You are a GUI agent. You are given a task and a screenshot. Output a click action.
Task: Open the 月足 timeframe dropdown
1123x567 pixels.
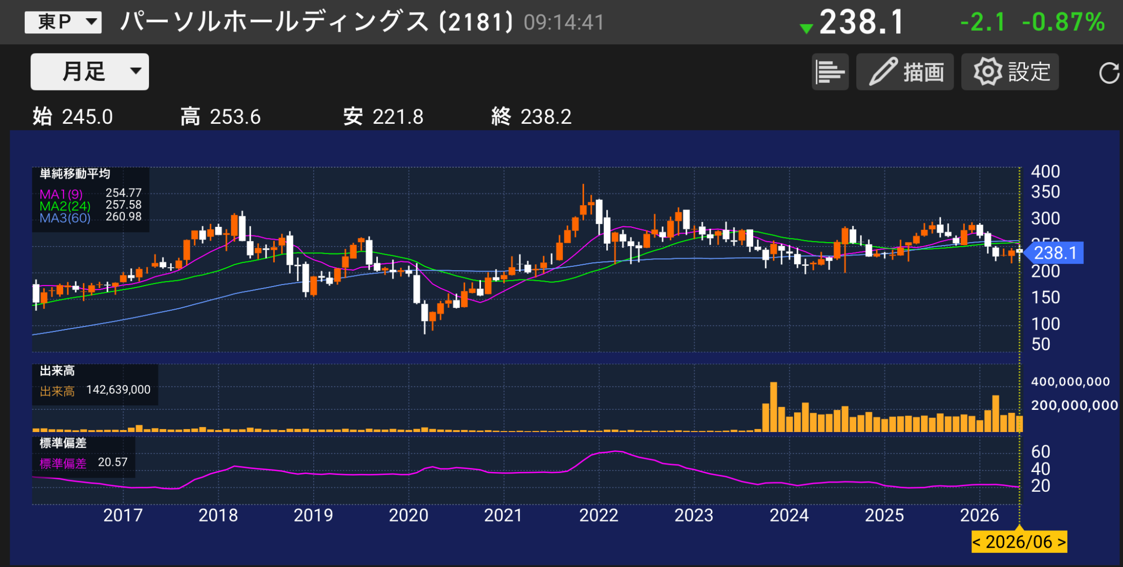pos(90,72)
